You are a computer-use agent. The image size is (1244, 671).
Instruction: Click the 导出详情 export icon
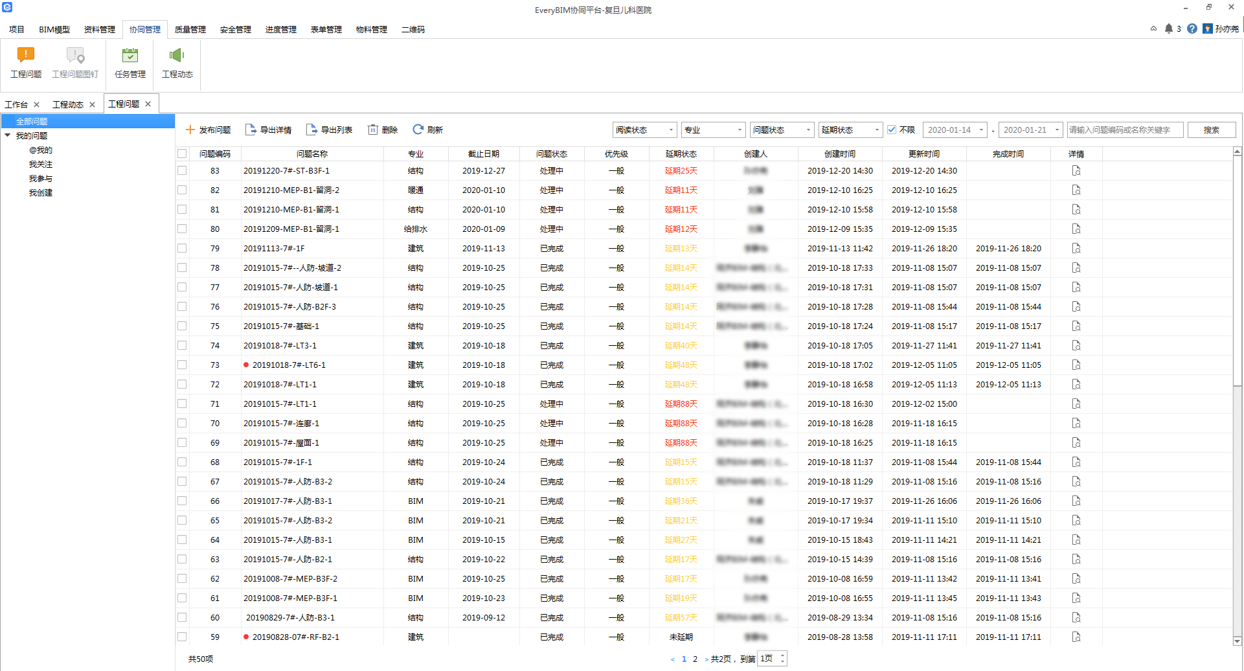click(x=251, y=130)
